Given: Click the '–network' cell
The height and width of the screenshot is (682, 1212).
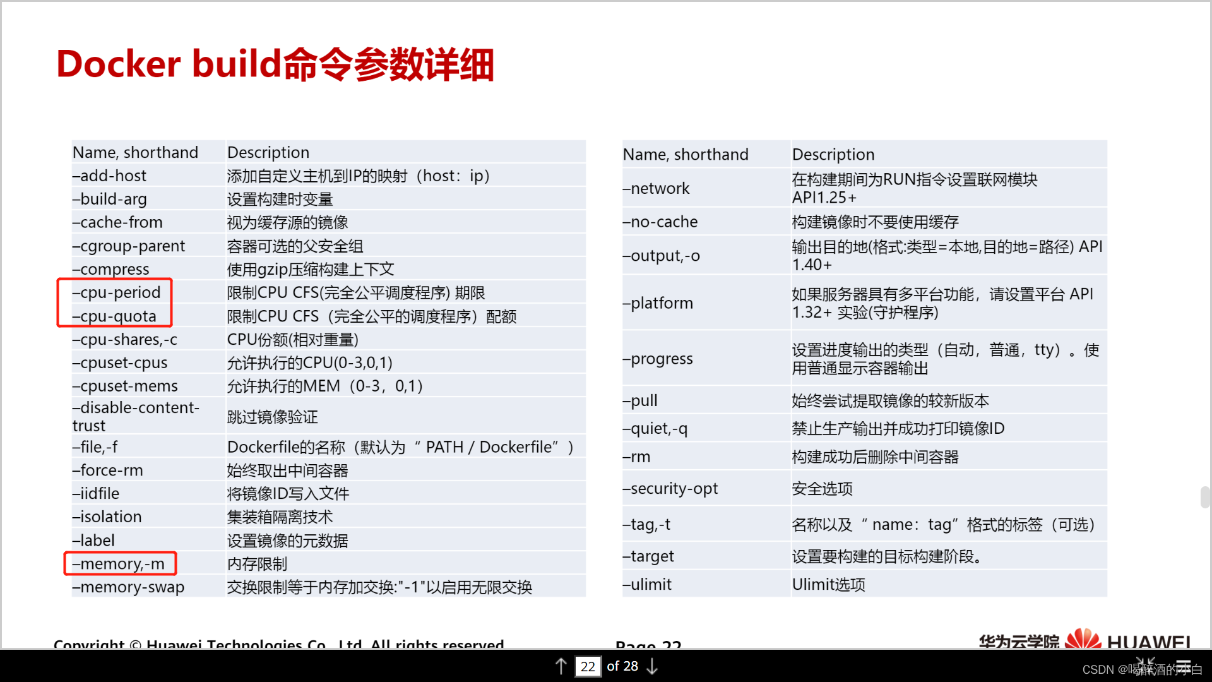Looking at the screenshot, I should [706, 188].
